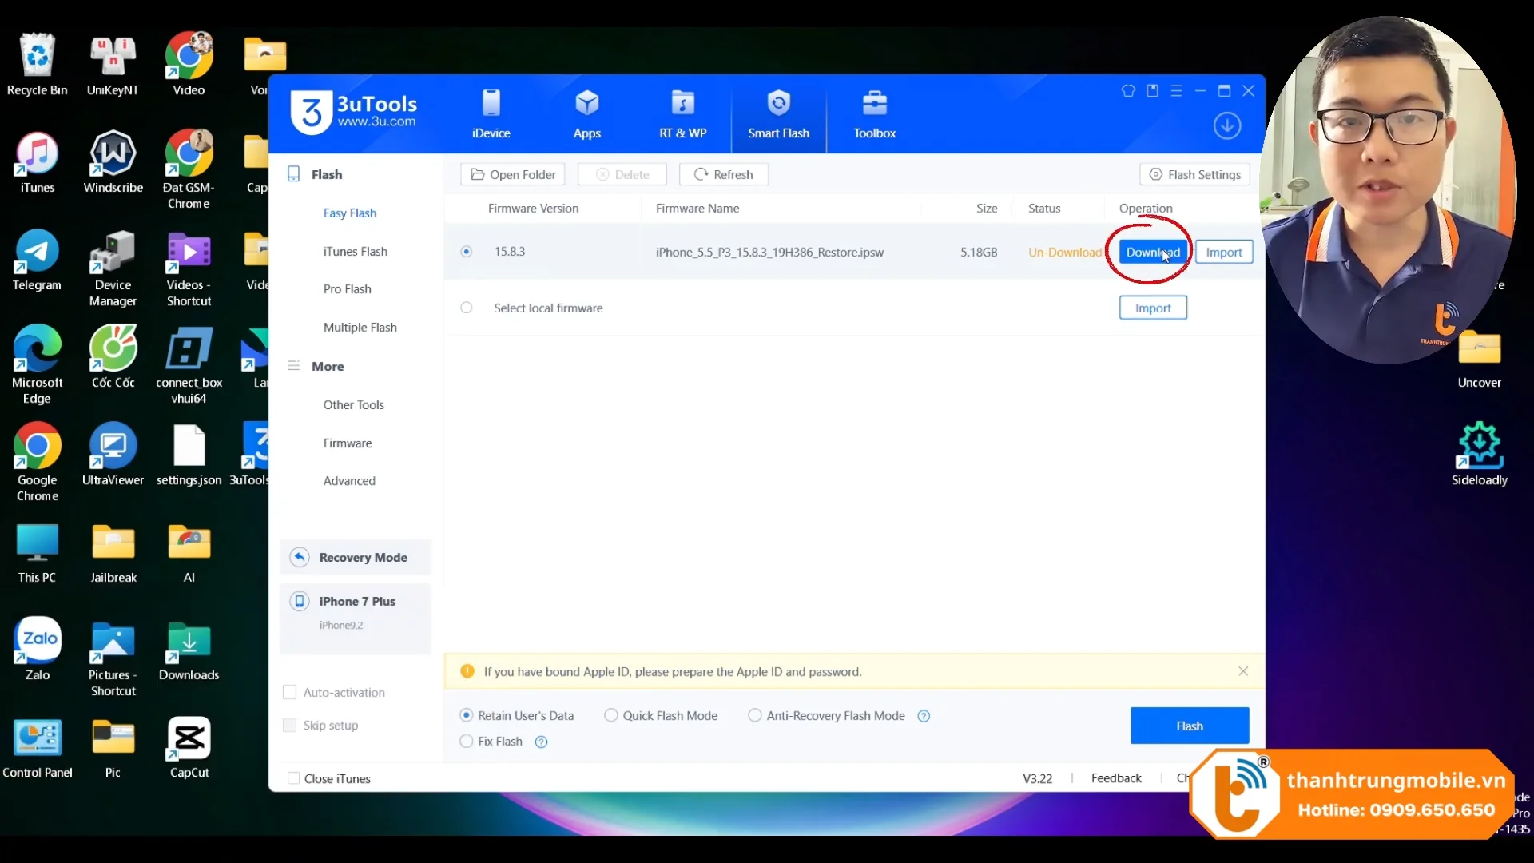Screen dimensions: 1534x863
Task: Open Google Chrome desktop icon
Action: pos(37,463)
